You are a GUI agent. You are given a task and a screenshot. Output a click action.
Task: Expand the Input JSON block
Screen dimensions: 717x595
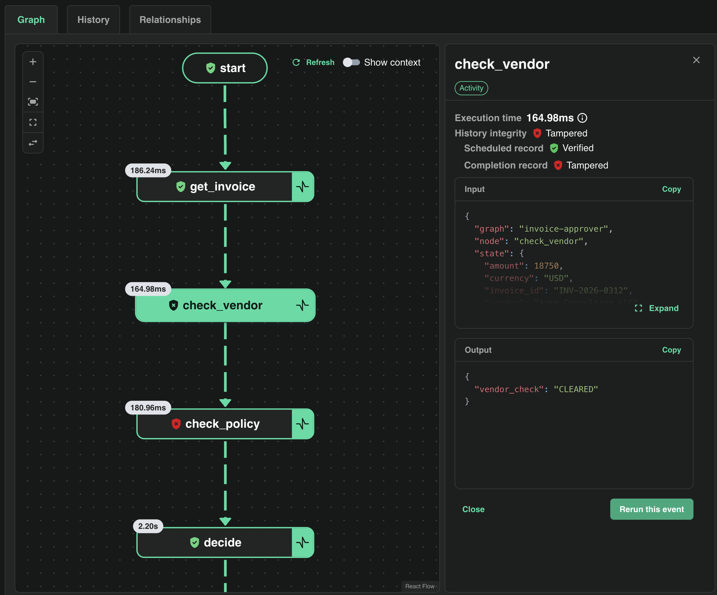656,308
